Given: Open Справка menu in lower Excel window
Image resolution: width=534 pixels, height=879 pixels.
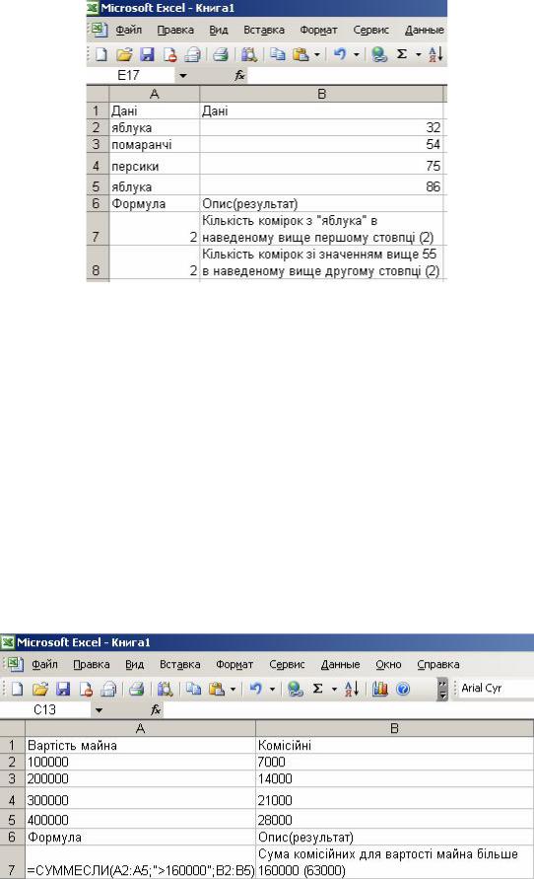Looking at the screenshot, I should tap(438, 664).
